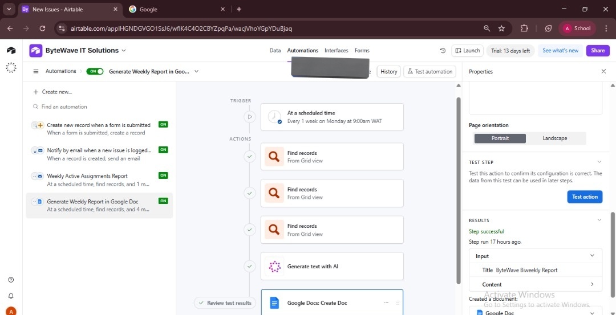View site information icon in address bar
The width and height of the screenshot is (616, 315).
click(x=61, y=28)
